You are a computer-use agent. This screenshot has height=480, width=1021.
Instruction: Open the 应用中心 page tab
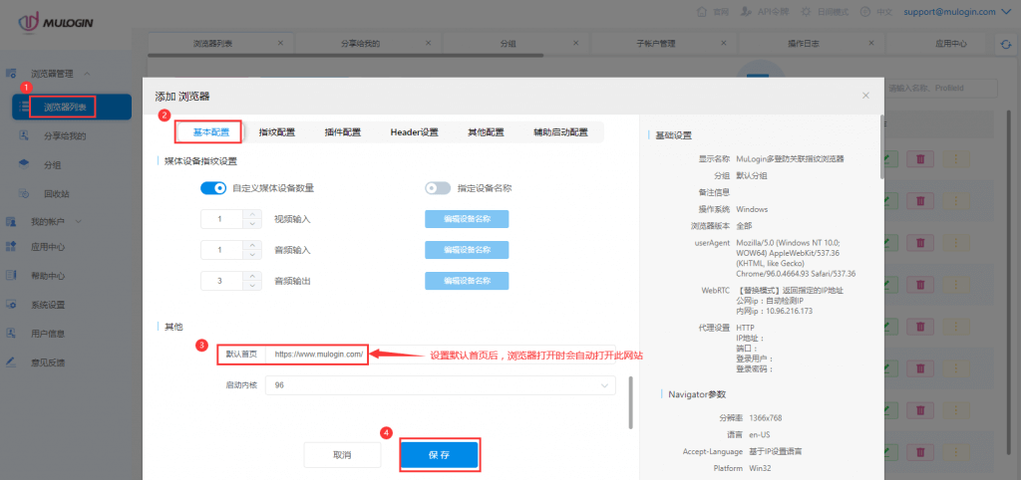[950, 44]
